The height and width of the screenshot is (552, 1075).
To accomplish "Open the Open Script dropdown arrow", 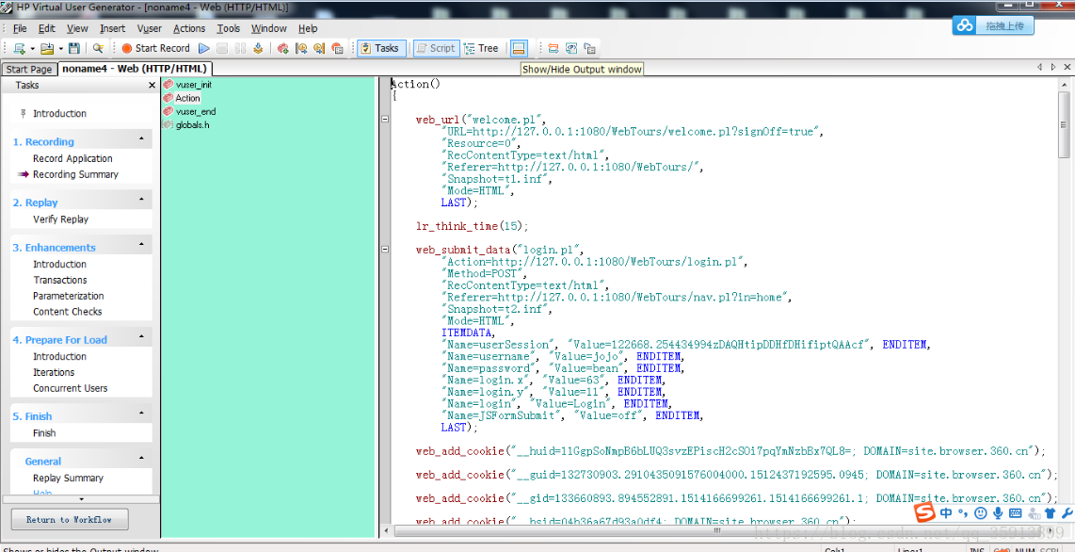I will [60, 49].
